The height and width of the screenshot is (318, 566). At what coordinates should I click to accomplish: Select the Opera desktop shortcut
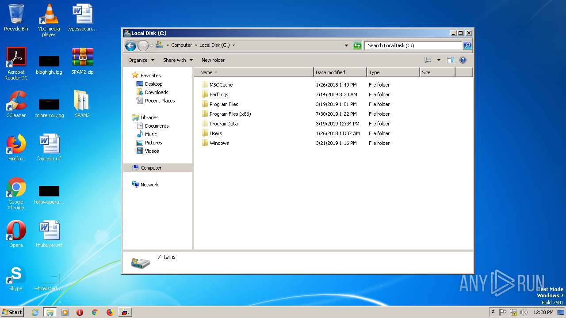click(16, 234)
